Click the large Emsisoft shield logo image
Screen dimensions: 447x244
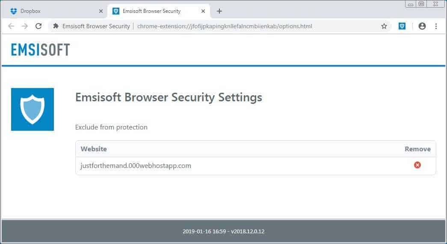(x=33, y=109)
